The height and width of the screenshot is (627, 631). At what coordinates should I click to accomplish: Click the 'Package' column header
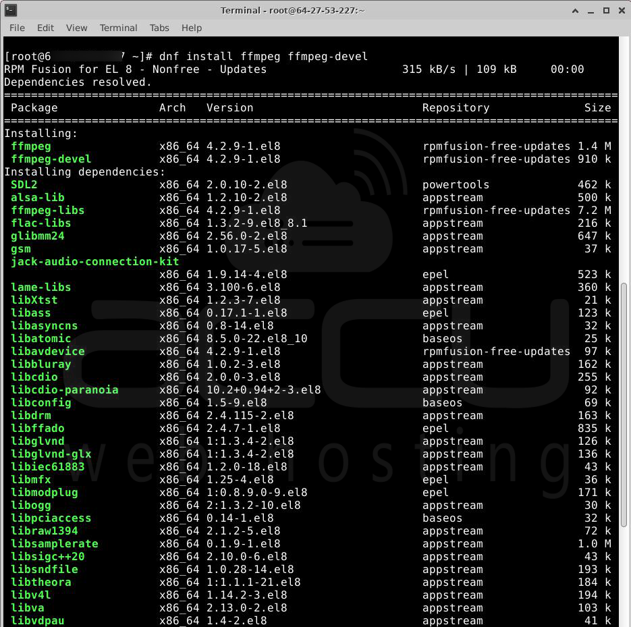pyautogui.click(x=34, y=108)
